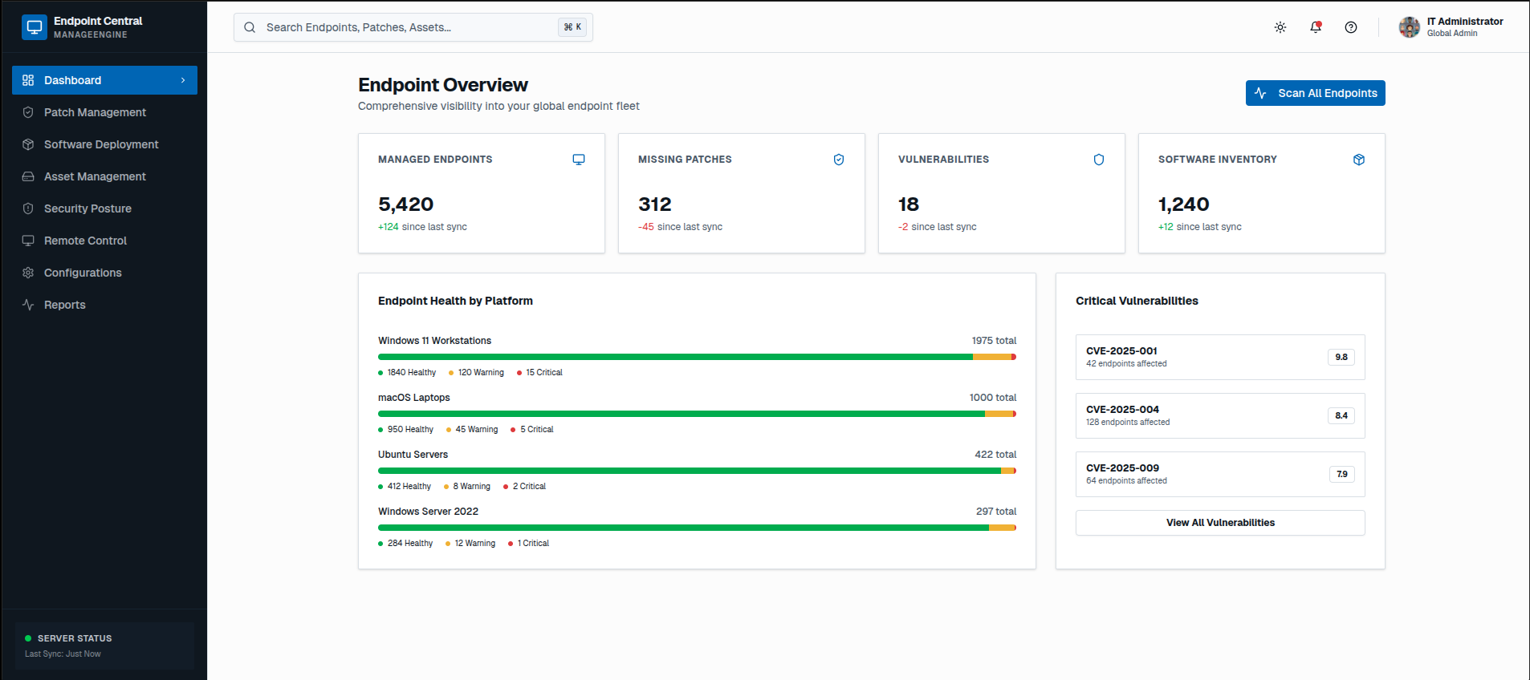The image size is (1530, 680).
Task: Click the IT Administrator avatar
Action: click(1409, 27)
